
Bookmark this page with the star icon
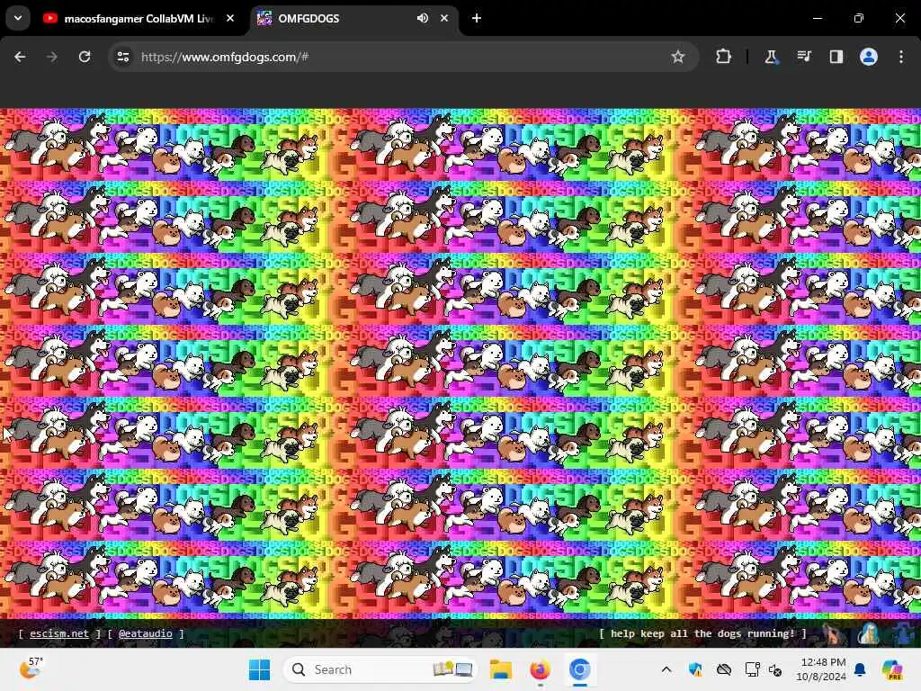tap(678, 57)
